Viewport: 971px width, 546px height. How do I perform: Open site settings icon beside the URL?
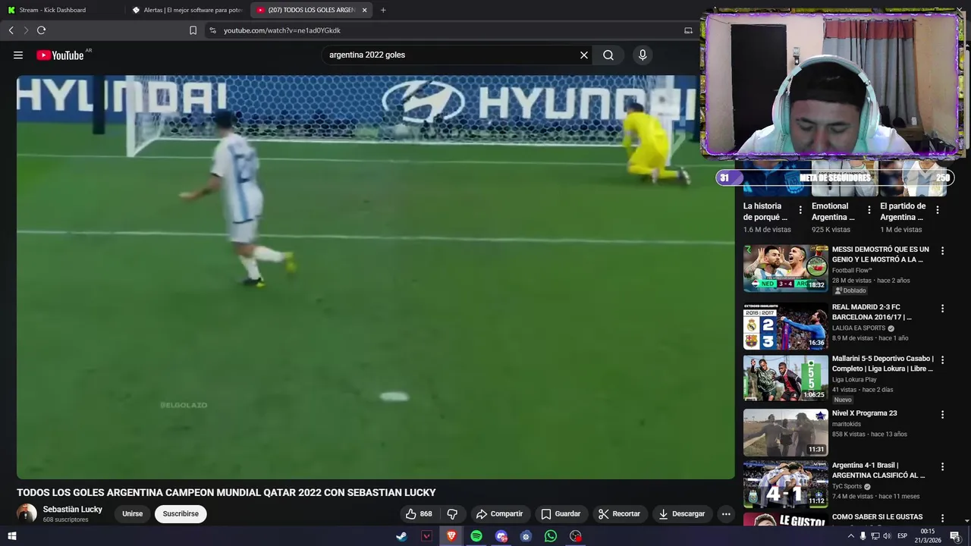tap(212, 30)
